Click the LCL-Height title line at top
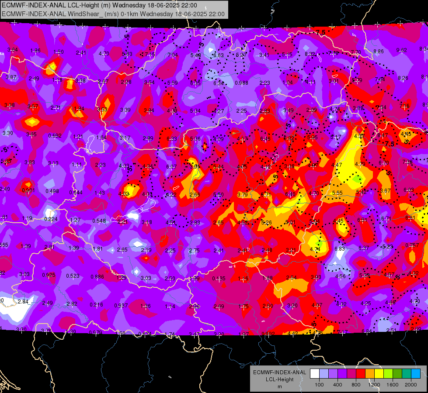Screen dimensions: 428x393 point(99,5)
